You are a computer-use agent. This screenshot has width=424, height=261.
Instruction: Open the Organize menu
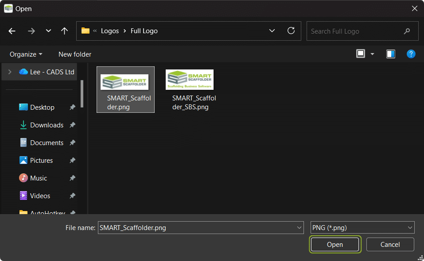[26, 54]
